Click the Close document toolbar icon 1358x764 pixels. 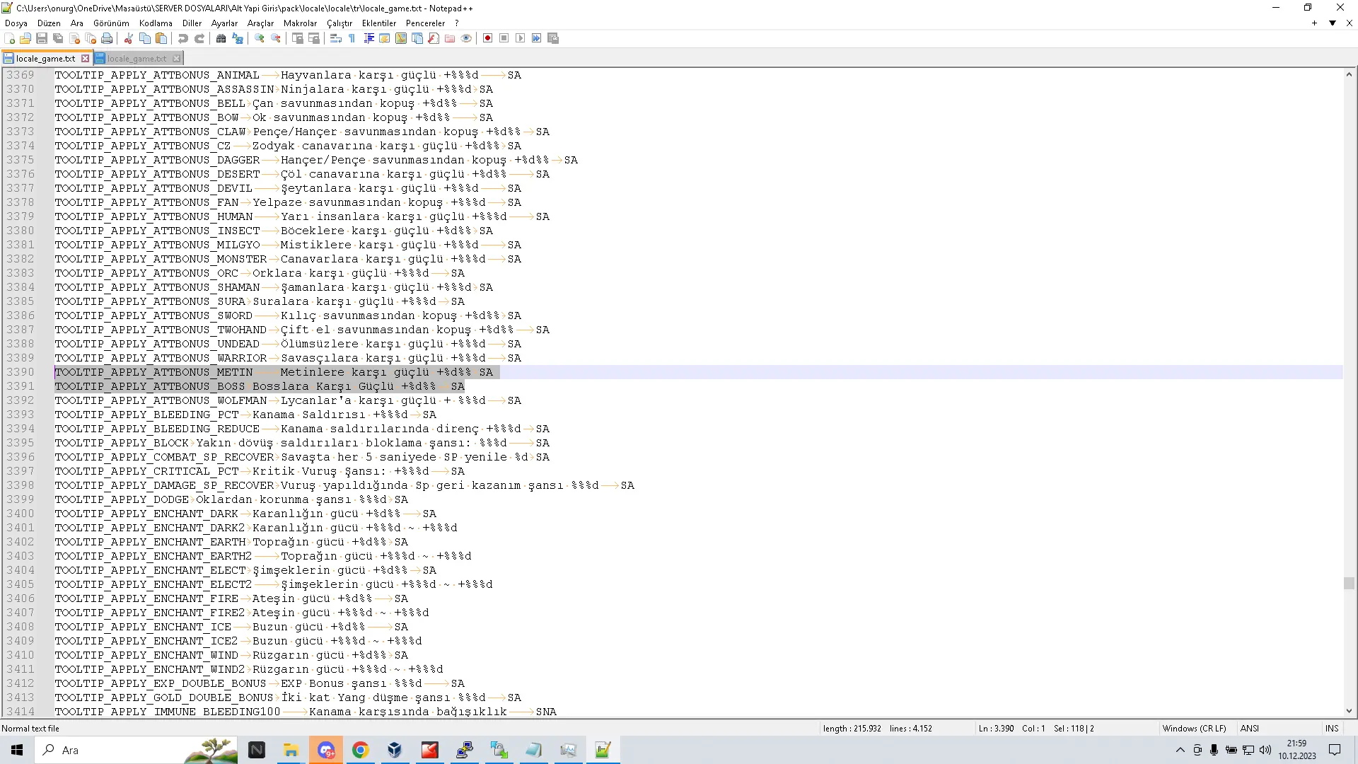[74, 38]
